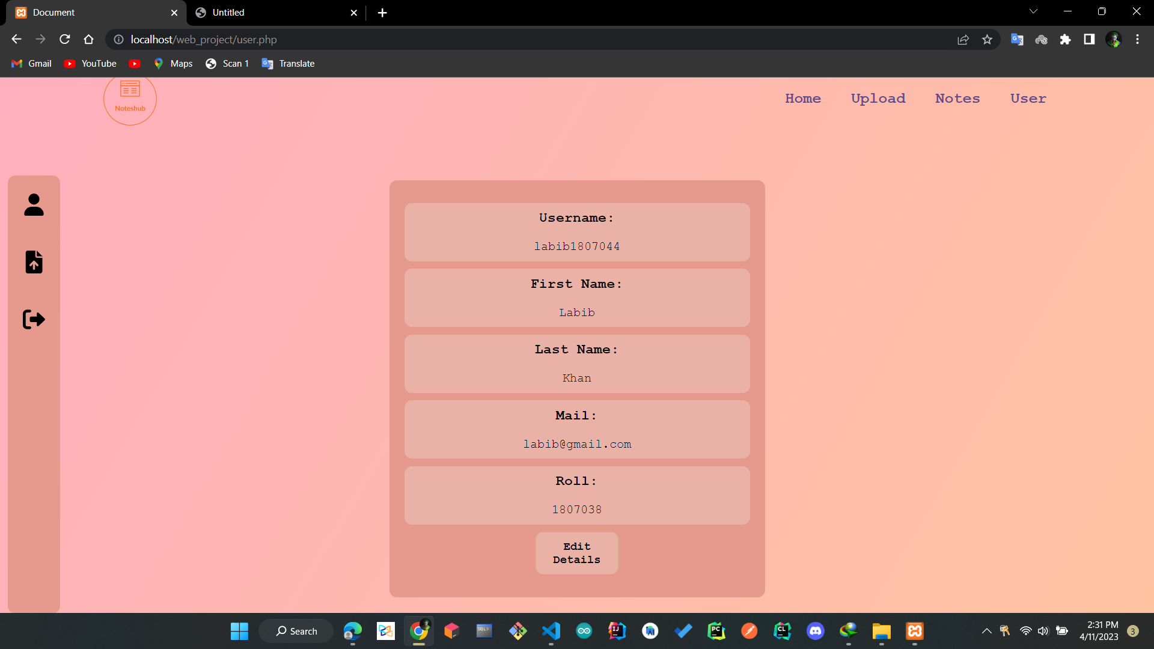Click the roll number 1807038
Image resolution: width=1154 pixels, height=649 pixels.
(577, 510)
